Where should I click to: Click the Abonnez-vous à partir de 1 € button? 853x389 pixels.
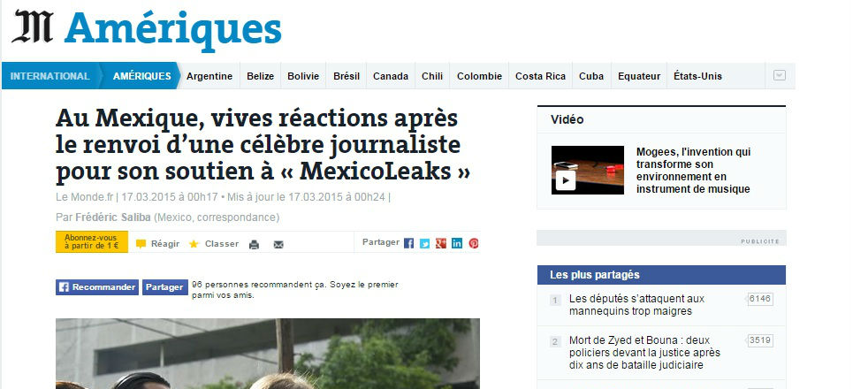click(x=92, y=242)
